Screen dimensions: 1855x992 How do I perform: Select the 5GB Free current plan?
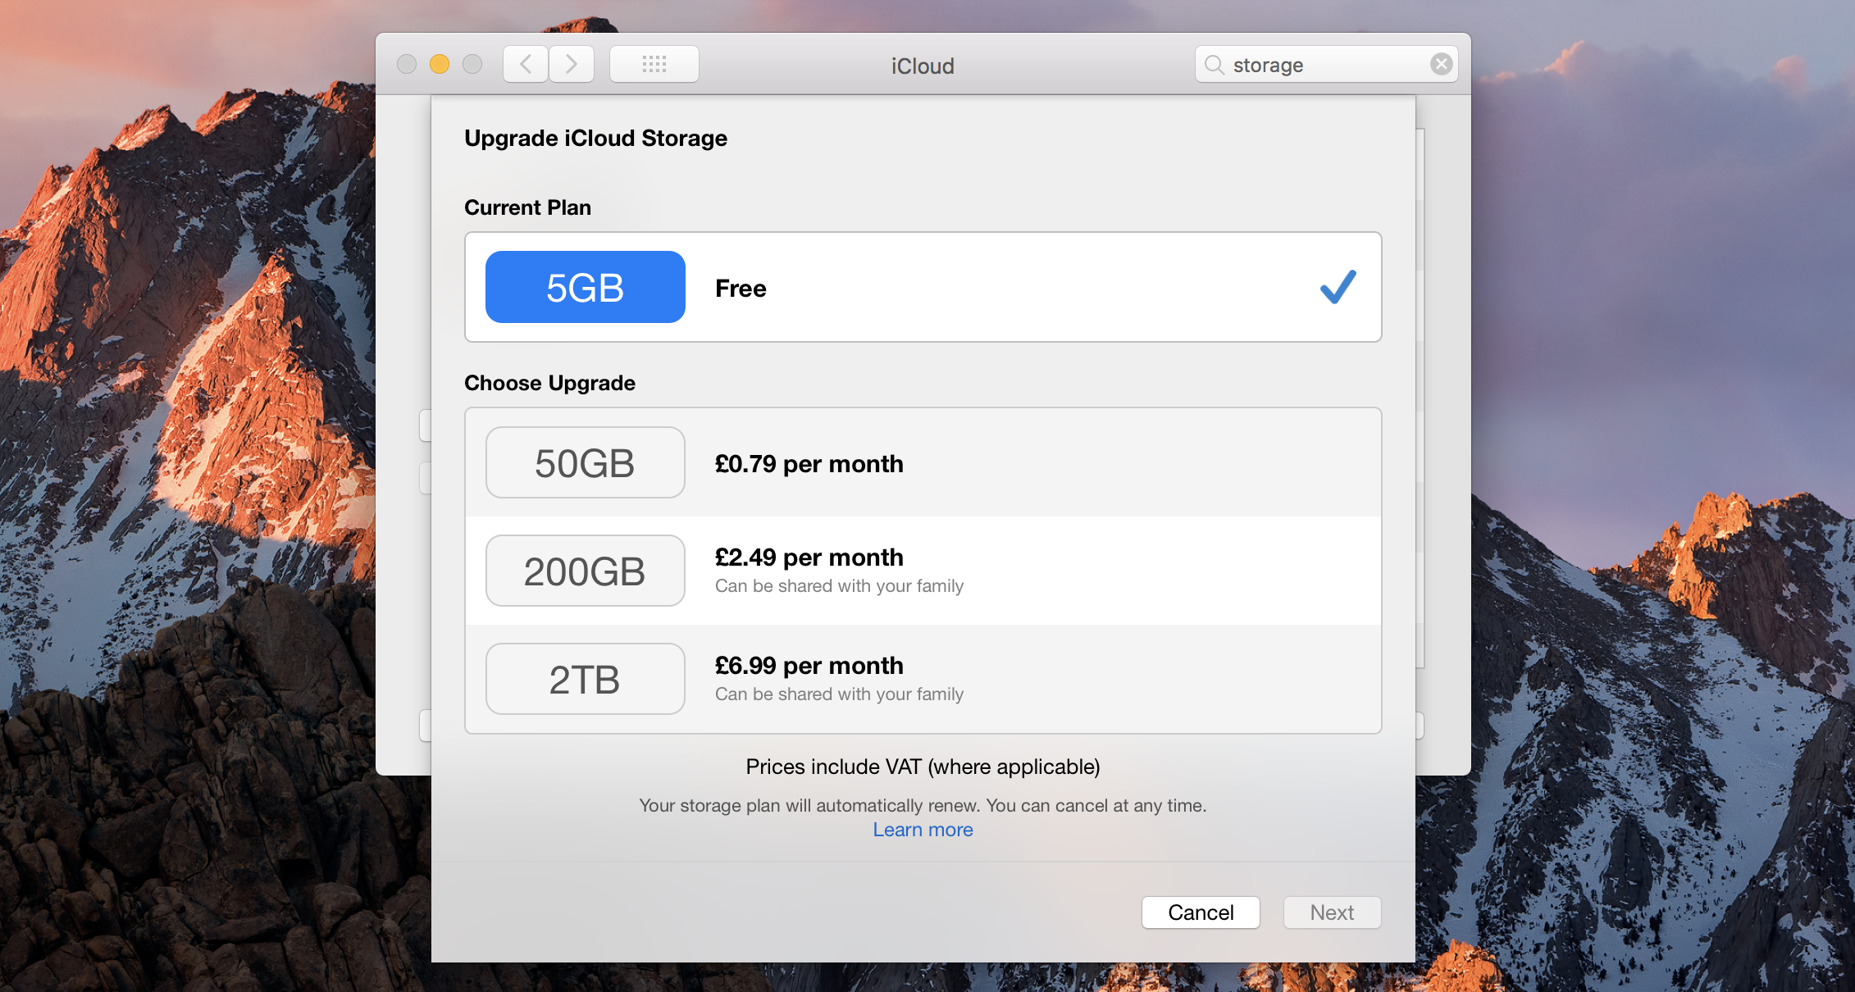point(923,287)
